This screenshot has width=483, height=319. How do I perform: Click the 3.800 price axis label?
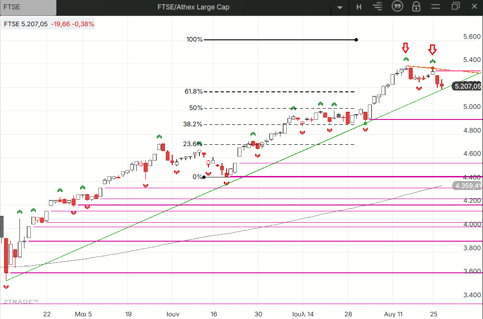(x=472, y=248)
